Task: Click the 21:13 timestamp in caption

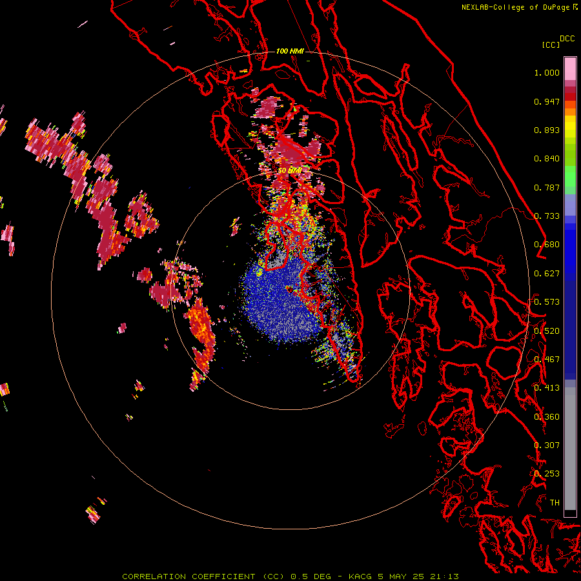Action: pos(444,576)
